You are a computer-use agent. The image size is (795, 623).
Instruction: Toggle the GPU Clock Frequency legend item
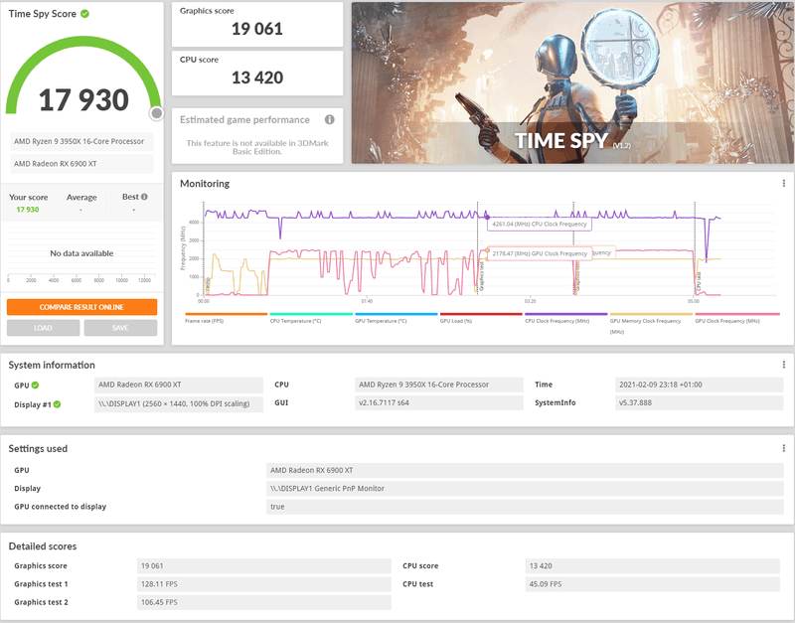coord(736,318)
